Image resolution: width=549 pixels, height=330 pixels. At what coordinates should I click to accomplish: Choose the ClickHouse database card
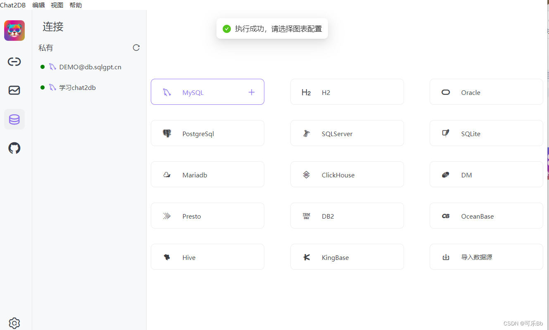[347, 174]
